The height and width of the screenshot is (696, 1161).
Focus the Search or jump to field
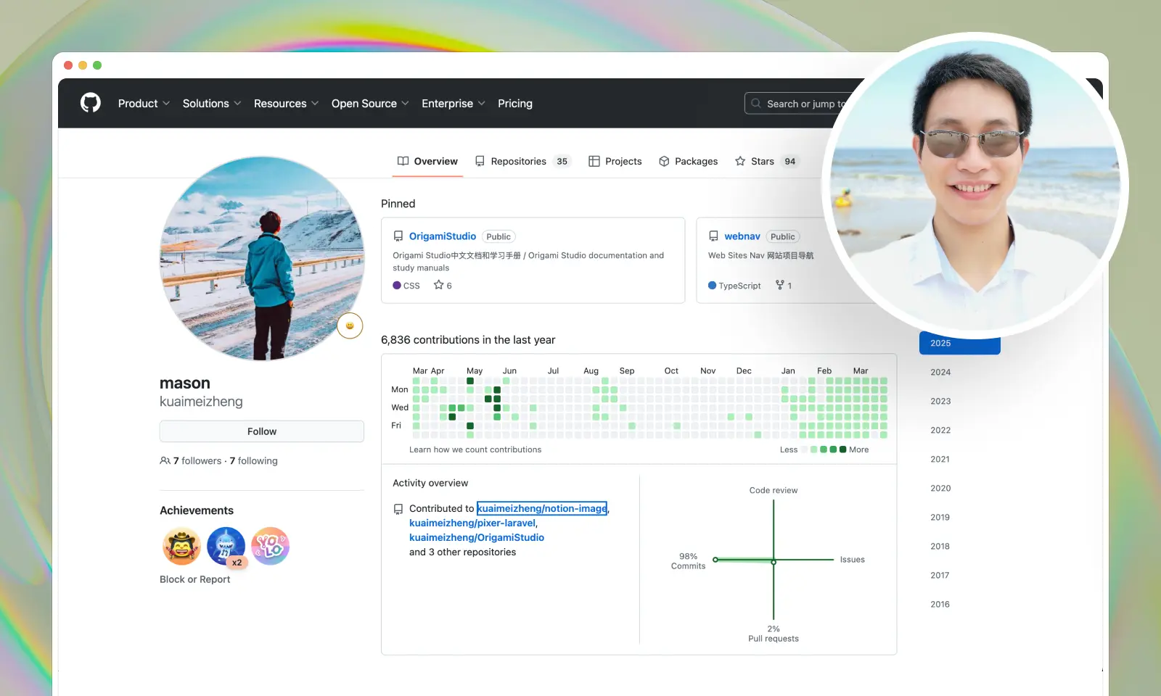click(x=797, y=104)
